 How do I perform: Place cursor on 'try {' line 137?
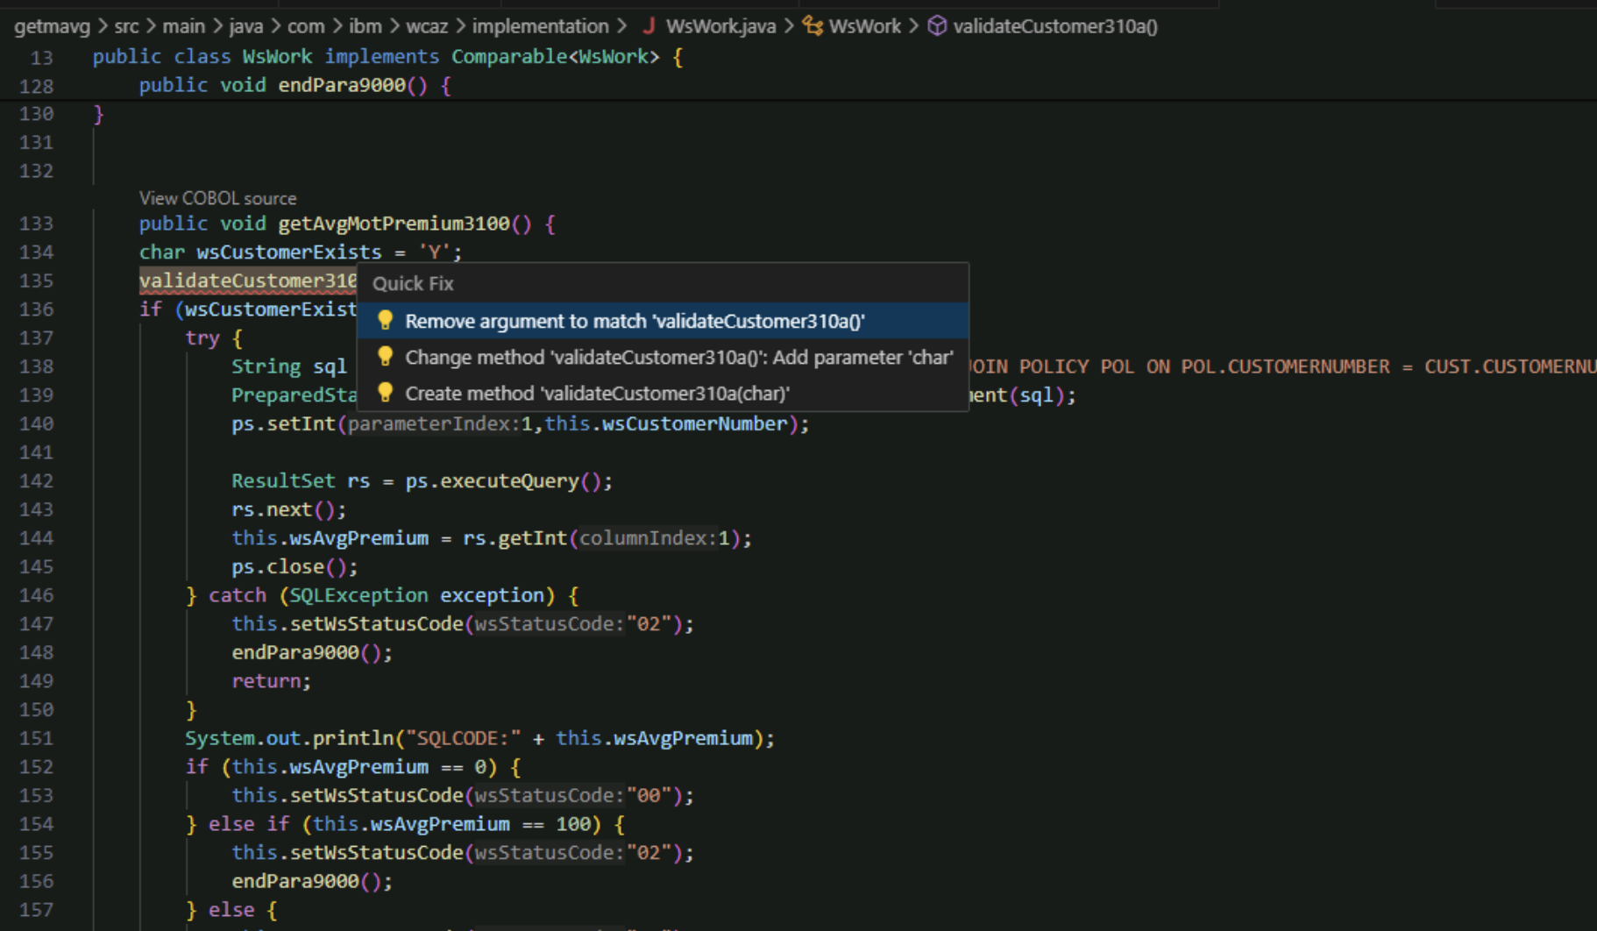[x=214, y=338]
